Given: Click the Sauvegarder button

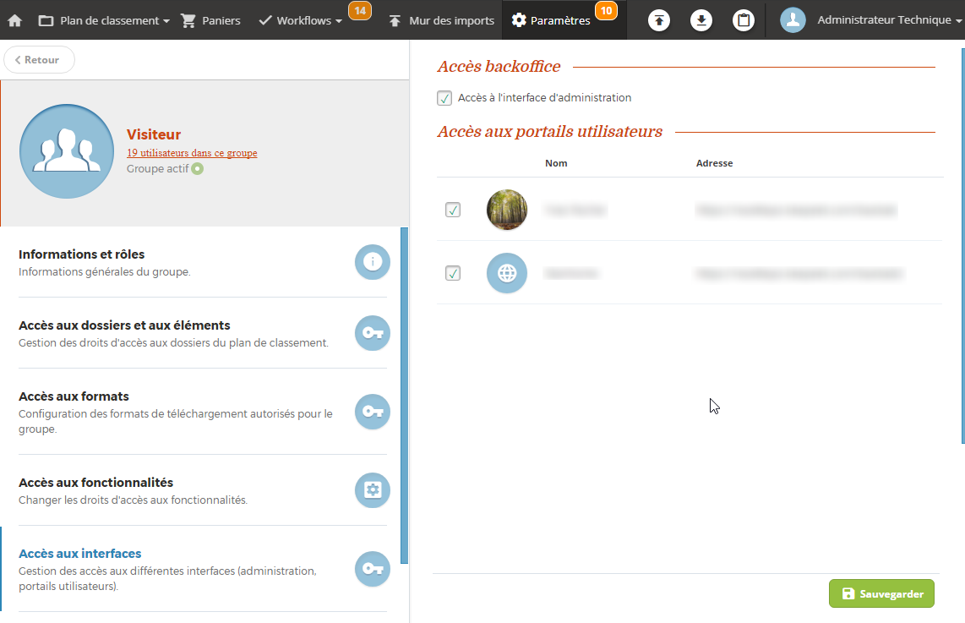Looking at the screenshot, I should [x=881, y=593].
